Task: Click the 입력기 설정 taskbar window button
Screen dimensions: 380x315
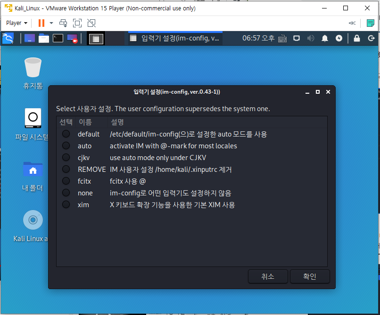Action: (x=175, y=38)
